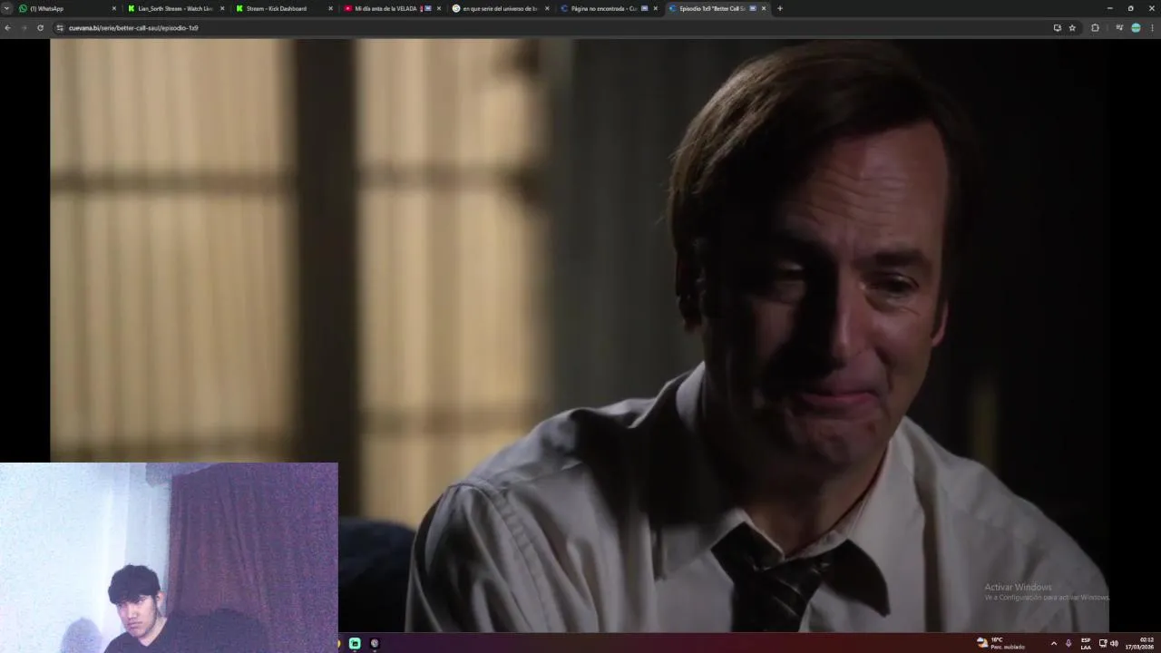Viewport: 1161px width, 653px height.
Task: Open the weather widget showing 16°C
Action: tap(1000, 643)
